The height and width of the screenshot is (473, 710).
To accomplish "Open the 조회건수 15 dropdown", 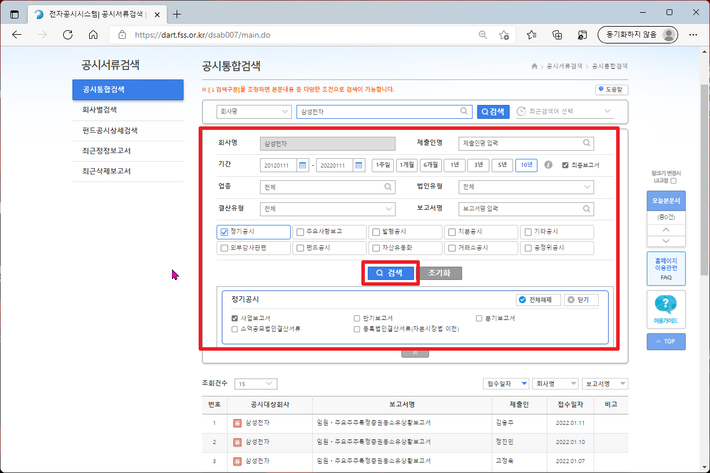I will click(x=256, y=384).
